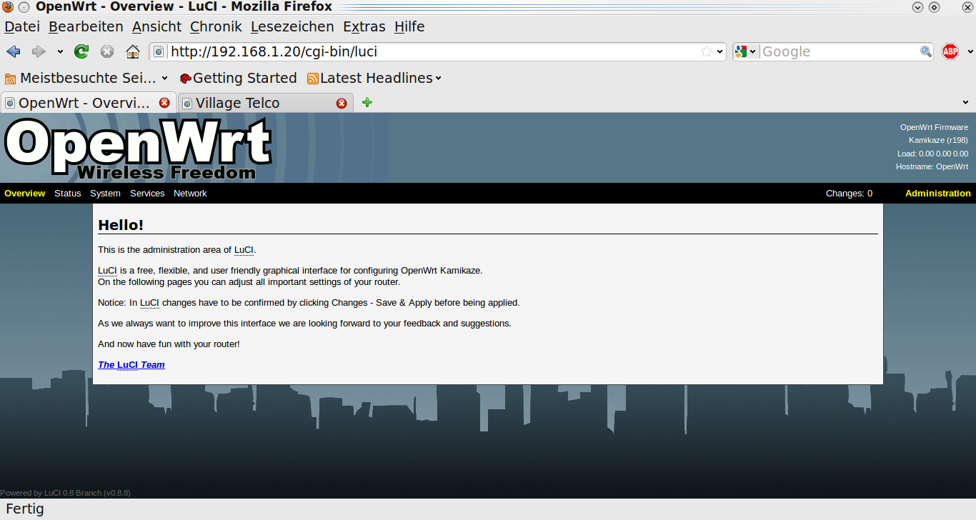Bookmark this page with the star icon
This screenshot has width=976, height=520.
point(707,51)
